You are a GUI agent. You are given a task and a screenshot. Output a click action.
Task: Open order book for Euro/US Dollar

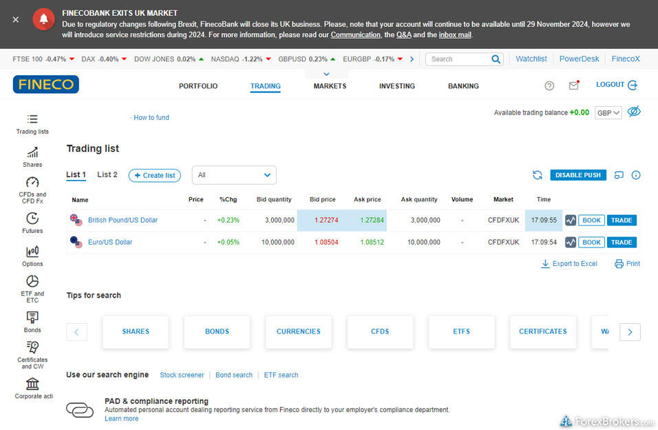591,242
